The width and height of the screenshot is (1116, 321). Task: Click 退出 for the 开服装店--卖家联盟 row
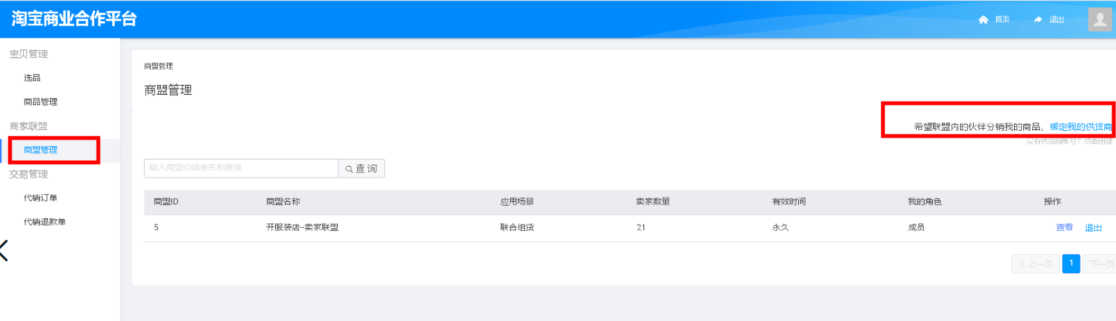(x=1093, y=228)
